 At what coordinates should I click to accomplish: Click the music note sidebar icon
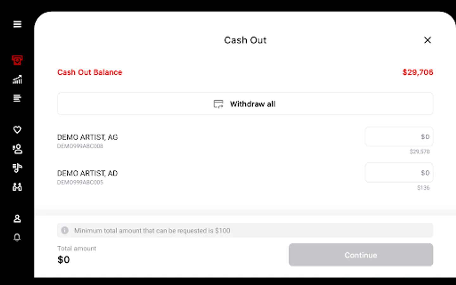click(x=17, y=168)
